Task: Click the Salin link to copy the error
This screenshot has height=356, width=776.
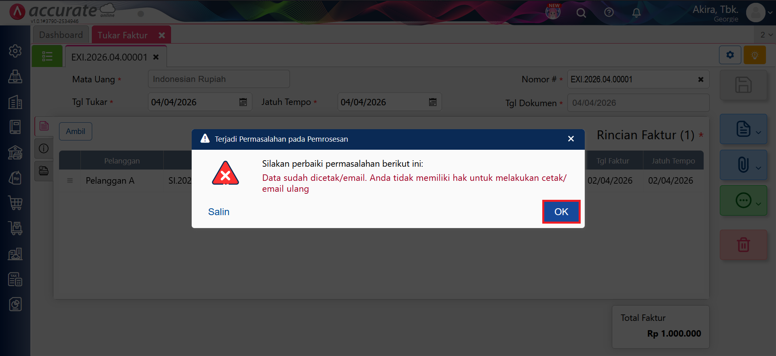Action: click(x=218, y=212)
